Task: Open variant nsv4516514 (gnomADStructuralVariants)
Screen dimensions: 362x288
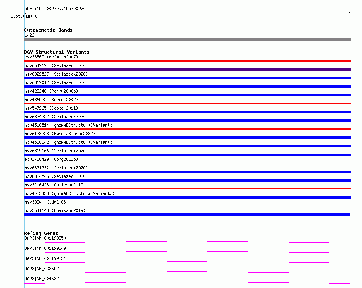Action: [x=70, y=125]
